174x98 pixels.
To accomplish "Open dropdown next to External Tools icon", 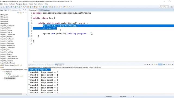I will [26, 7].
